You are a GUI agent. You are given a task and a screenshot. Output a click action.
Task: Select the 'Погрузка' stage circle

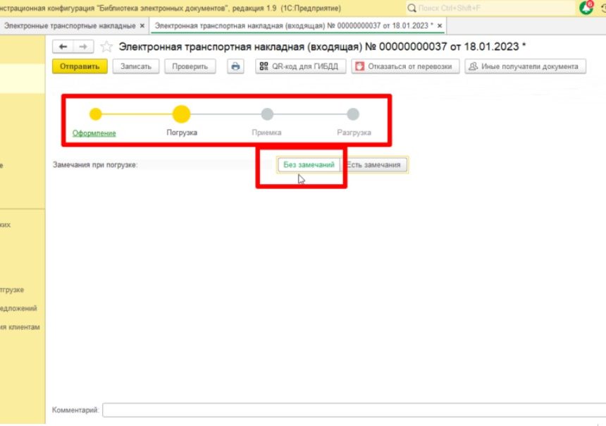[x=181, y=114]
